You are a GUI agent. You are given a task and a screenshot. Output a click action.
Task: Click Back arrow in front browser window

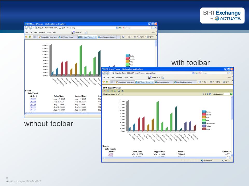(104, 73)
